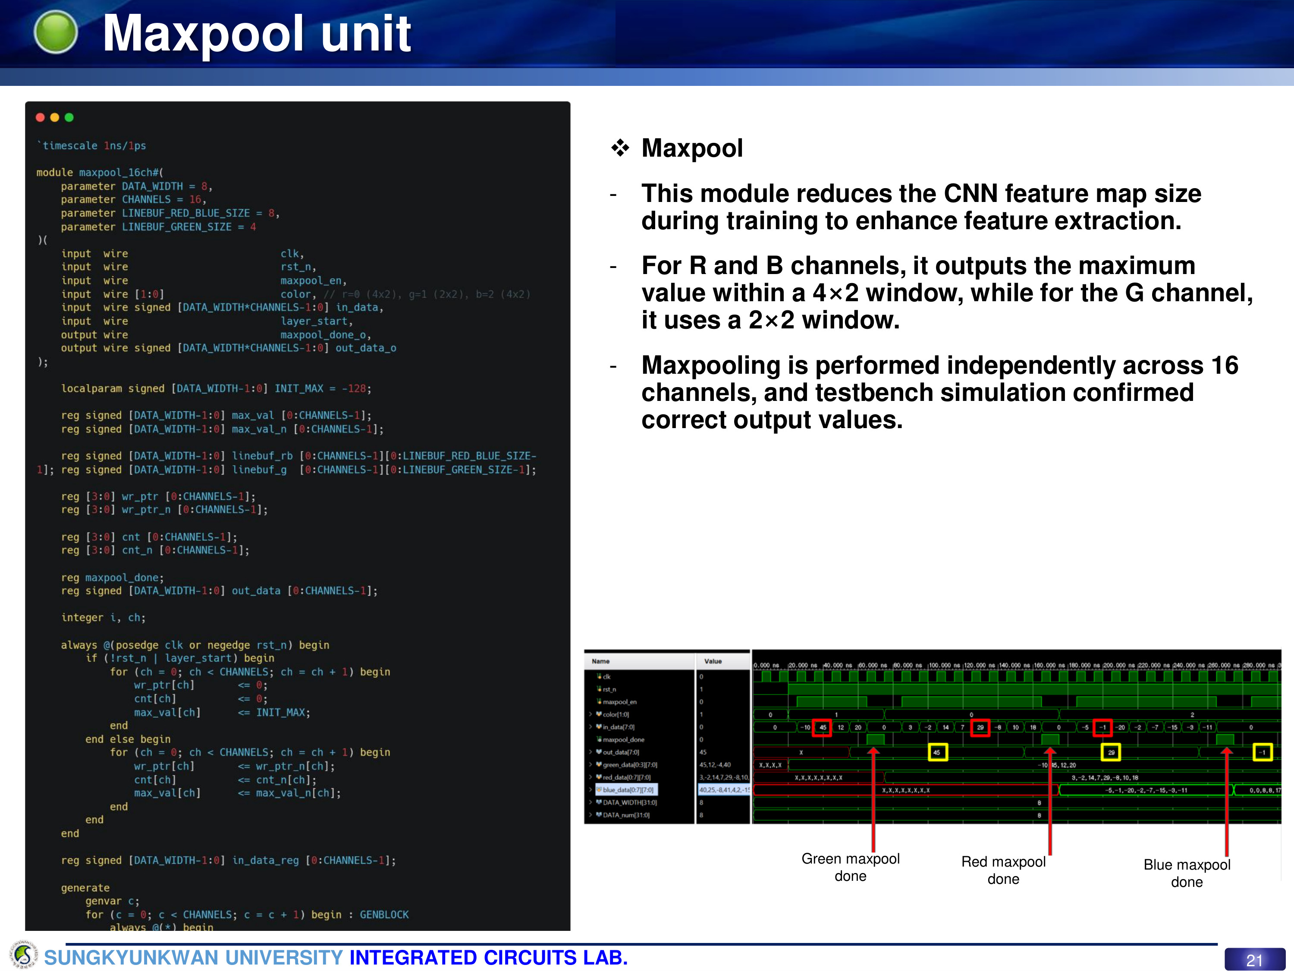1294x971 pixels.
Task: Click the in_data[7:0] bus icon
Action: click(599, 726)
